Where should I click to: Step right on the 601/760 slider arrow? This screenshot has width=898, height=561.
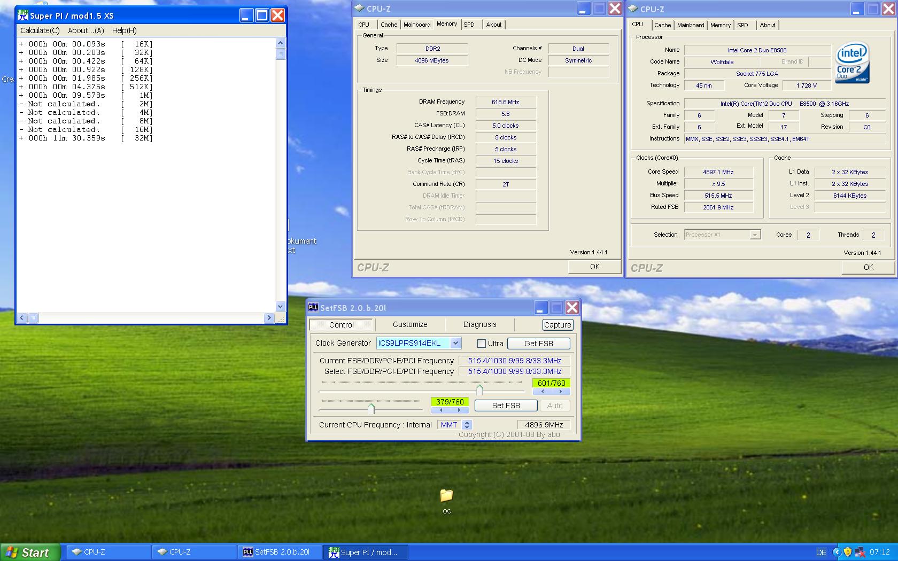tap(560, 392)
